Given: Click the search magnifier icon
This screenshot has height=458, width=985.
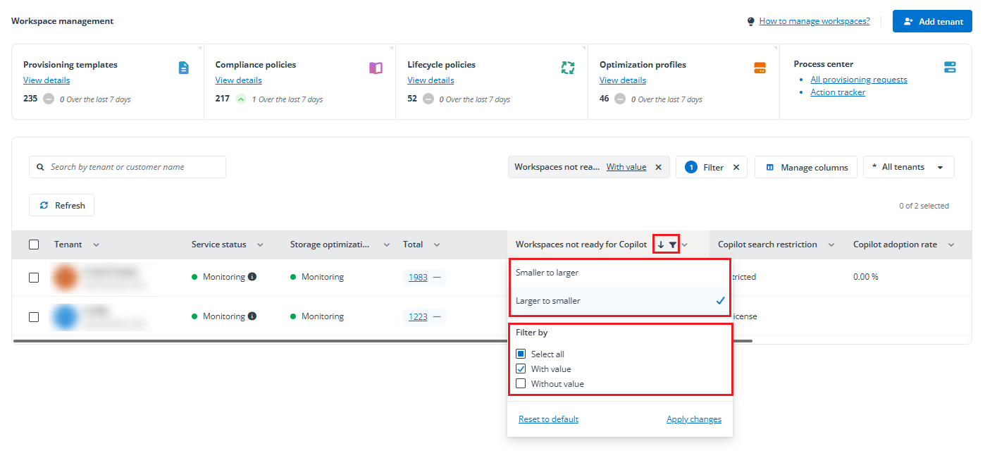Looking at the screenshot, I should (40, 167).
